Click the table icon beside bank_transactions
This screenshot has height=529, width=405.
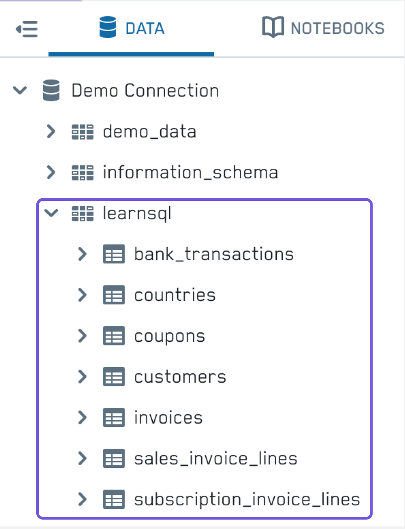113,254
